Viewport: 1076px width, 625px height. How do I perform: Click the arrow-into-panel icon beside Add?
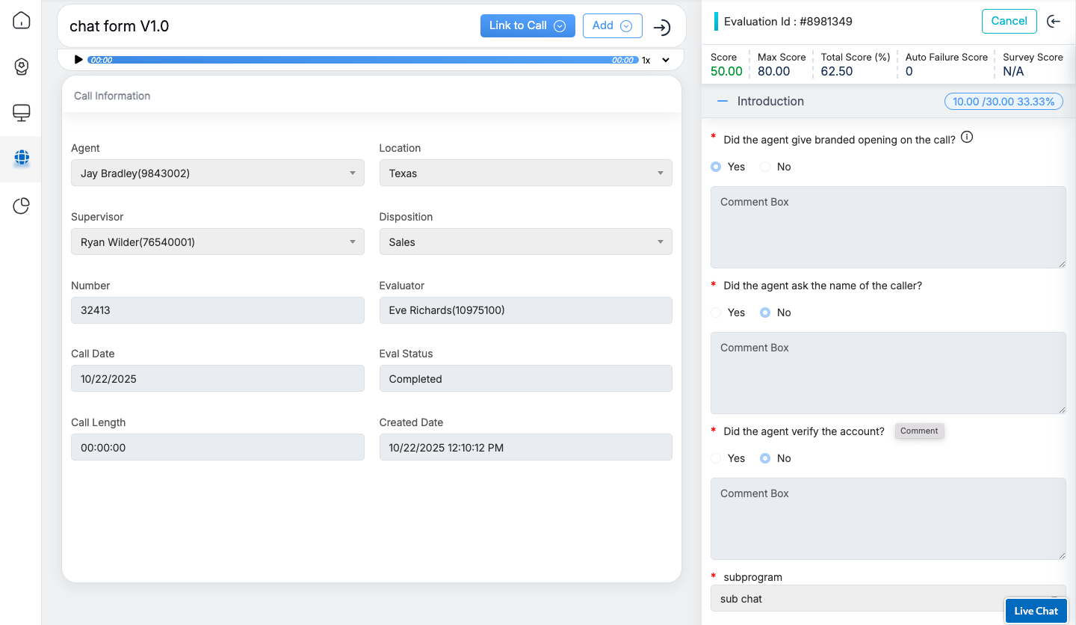(661, 28)
